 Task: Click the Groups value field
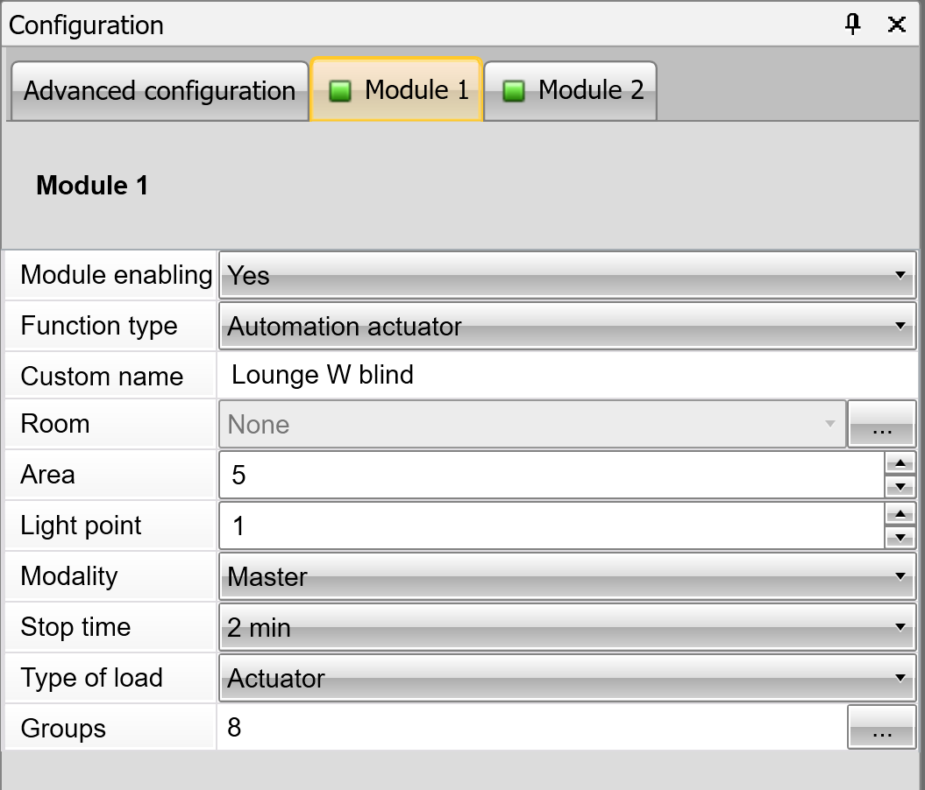click(531, 729)
